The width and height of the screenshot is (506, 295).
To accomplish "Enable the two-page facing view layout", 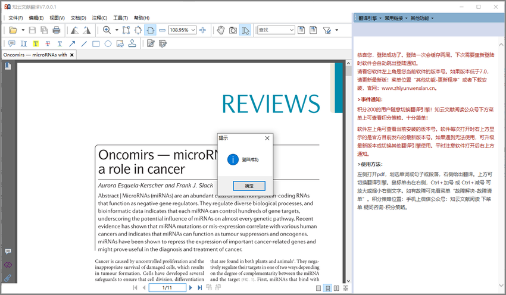I will pyautogui.click(x=337, y=288).
